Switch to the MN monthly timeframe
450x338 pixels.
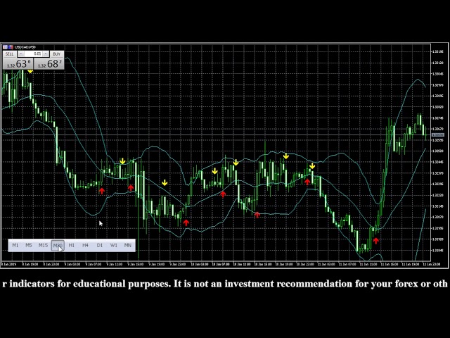point(128,245)
